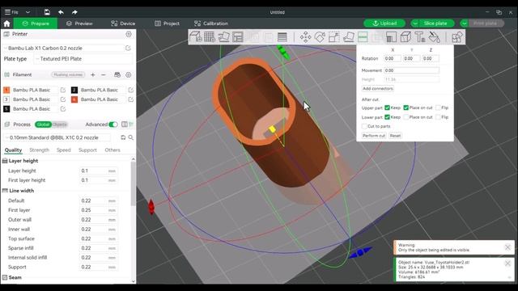
Task: Check Lower part Place on cut
Action: (406, 117)
